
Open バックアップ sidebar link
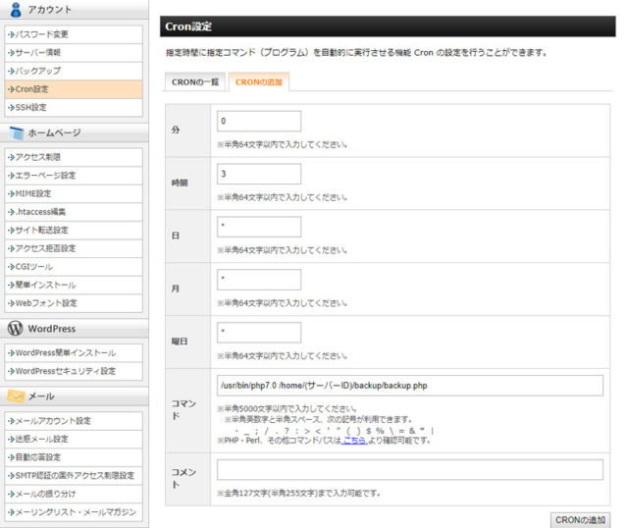(74, 71)
